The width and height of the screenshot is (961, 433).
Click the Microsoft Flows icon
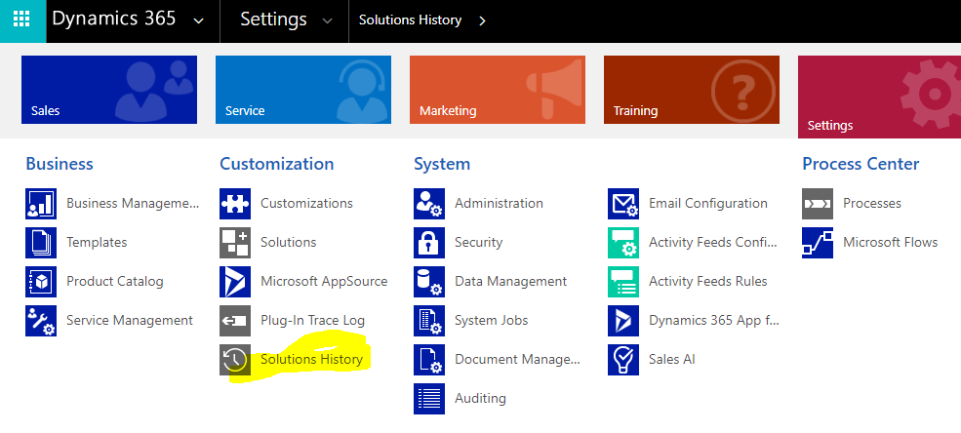click(818, 243)
